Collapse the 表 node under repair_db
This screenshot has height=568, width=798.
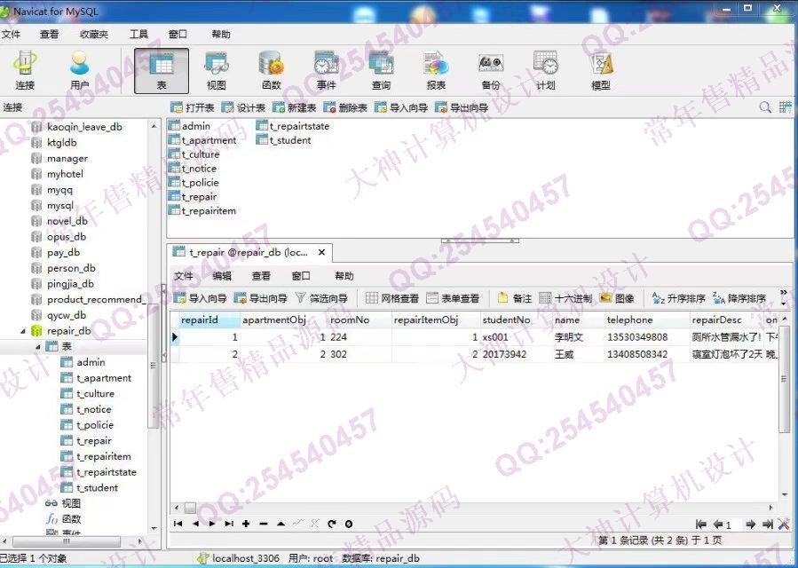(37, 347)
